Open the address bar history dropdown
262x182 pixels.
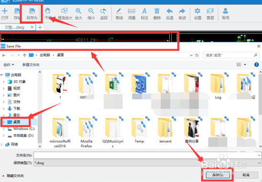[191, 55]
